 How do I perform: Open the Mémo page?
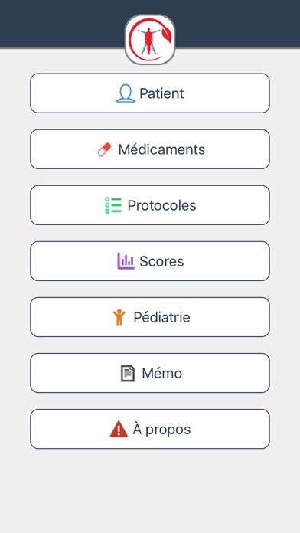[x=150, y=373]
